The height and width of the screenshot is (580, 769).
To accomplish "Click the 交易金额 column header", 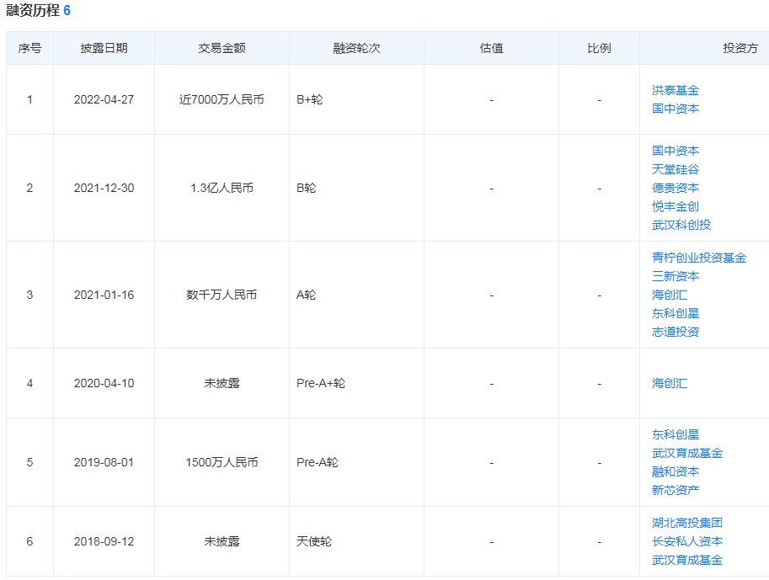I will click(x=222, y=48).
